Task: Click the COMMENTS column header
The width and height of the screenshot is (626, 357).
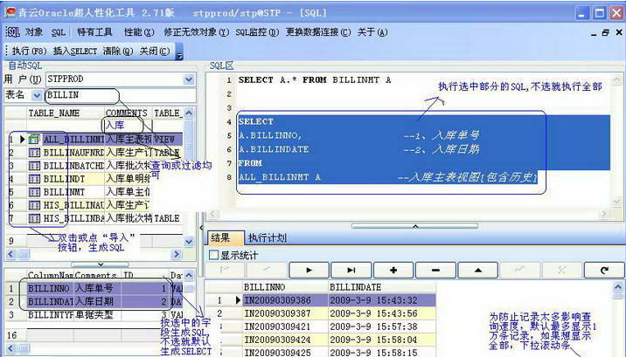Action: tap(129, 113)
